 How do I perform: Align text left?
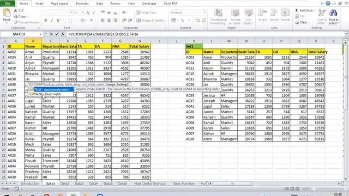pos(103,21)
